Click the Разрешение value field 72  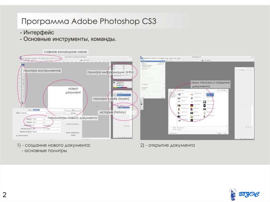click(x=37, y=125)
